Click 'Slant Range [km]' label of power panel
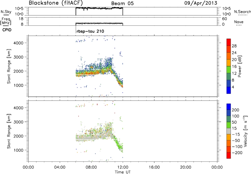The width and height of the screenshot is (251, 174). click(x=9, y=66)
